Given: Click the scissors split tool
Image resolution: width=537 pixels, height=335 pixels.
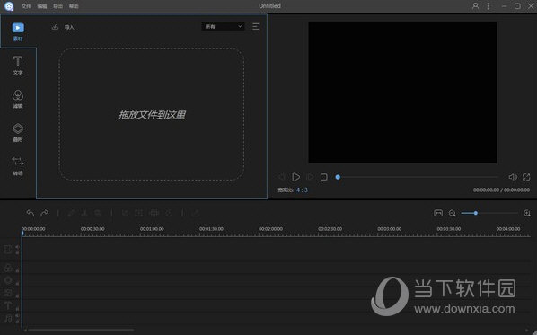Looking at the screenshot, I should 84,213.
